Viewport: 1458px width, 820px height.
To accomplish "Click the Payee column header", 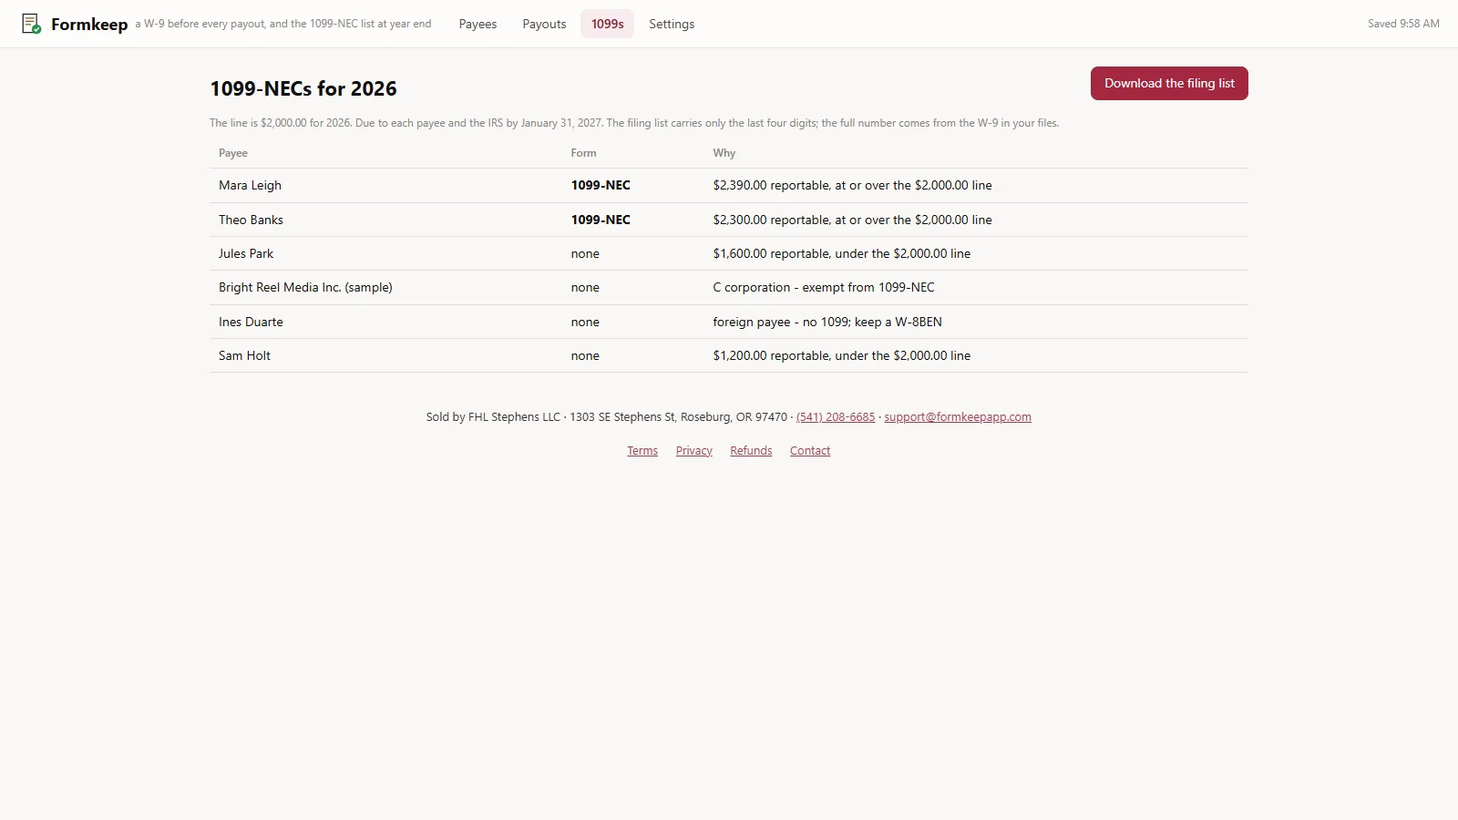I will click(x=233, y=153).
